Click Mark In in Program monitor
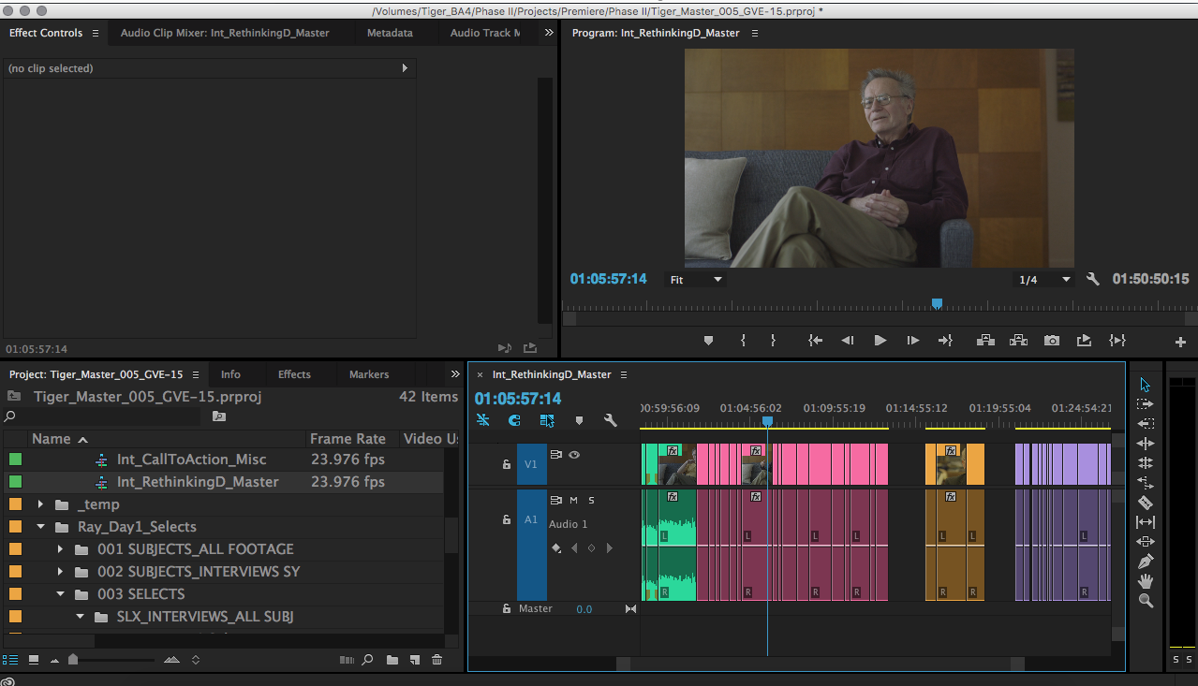 (x=743, y=341)
